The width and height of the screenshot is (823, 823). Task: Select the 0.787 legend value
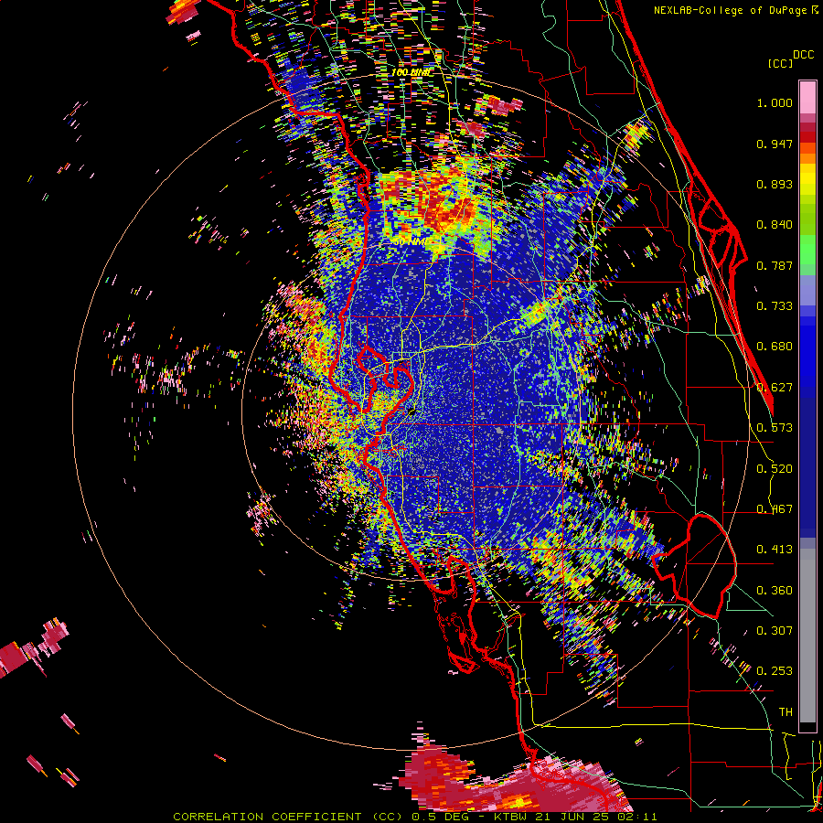click(775, 265)
